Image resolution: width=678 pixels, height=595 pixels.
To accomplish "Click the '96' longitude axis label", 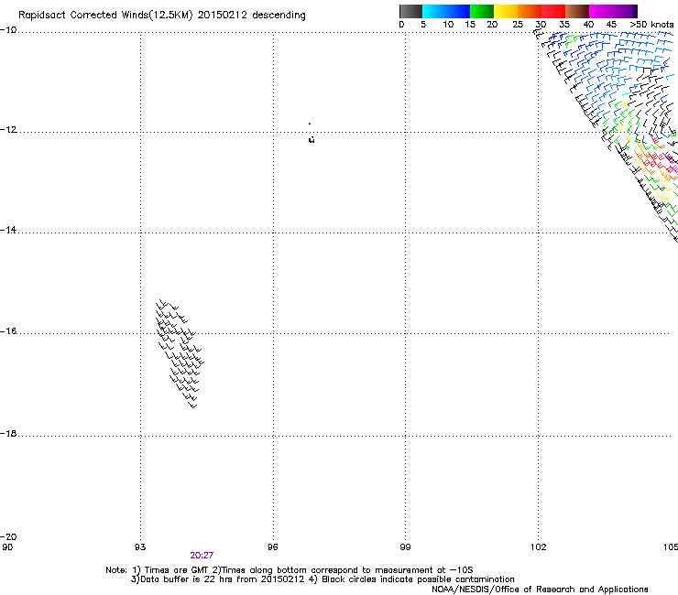I will click(272, 547).
